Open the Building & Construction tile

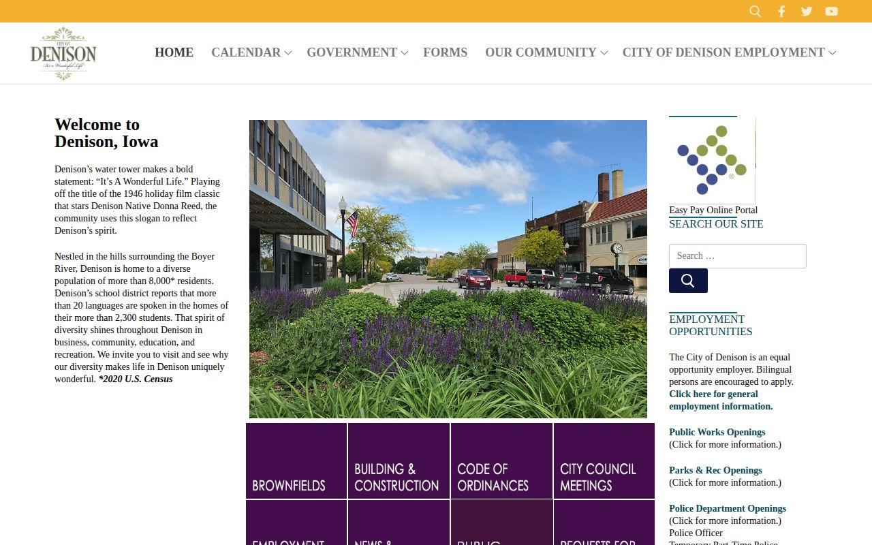click(x=399, y=461)
